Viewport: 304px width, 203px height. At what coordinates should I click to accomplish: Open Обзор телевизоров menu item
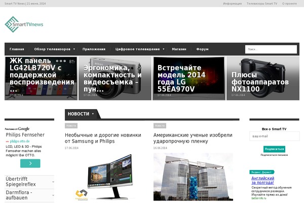52,49
